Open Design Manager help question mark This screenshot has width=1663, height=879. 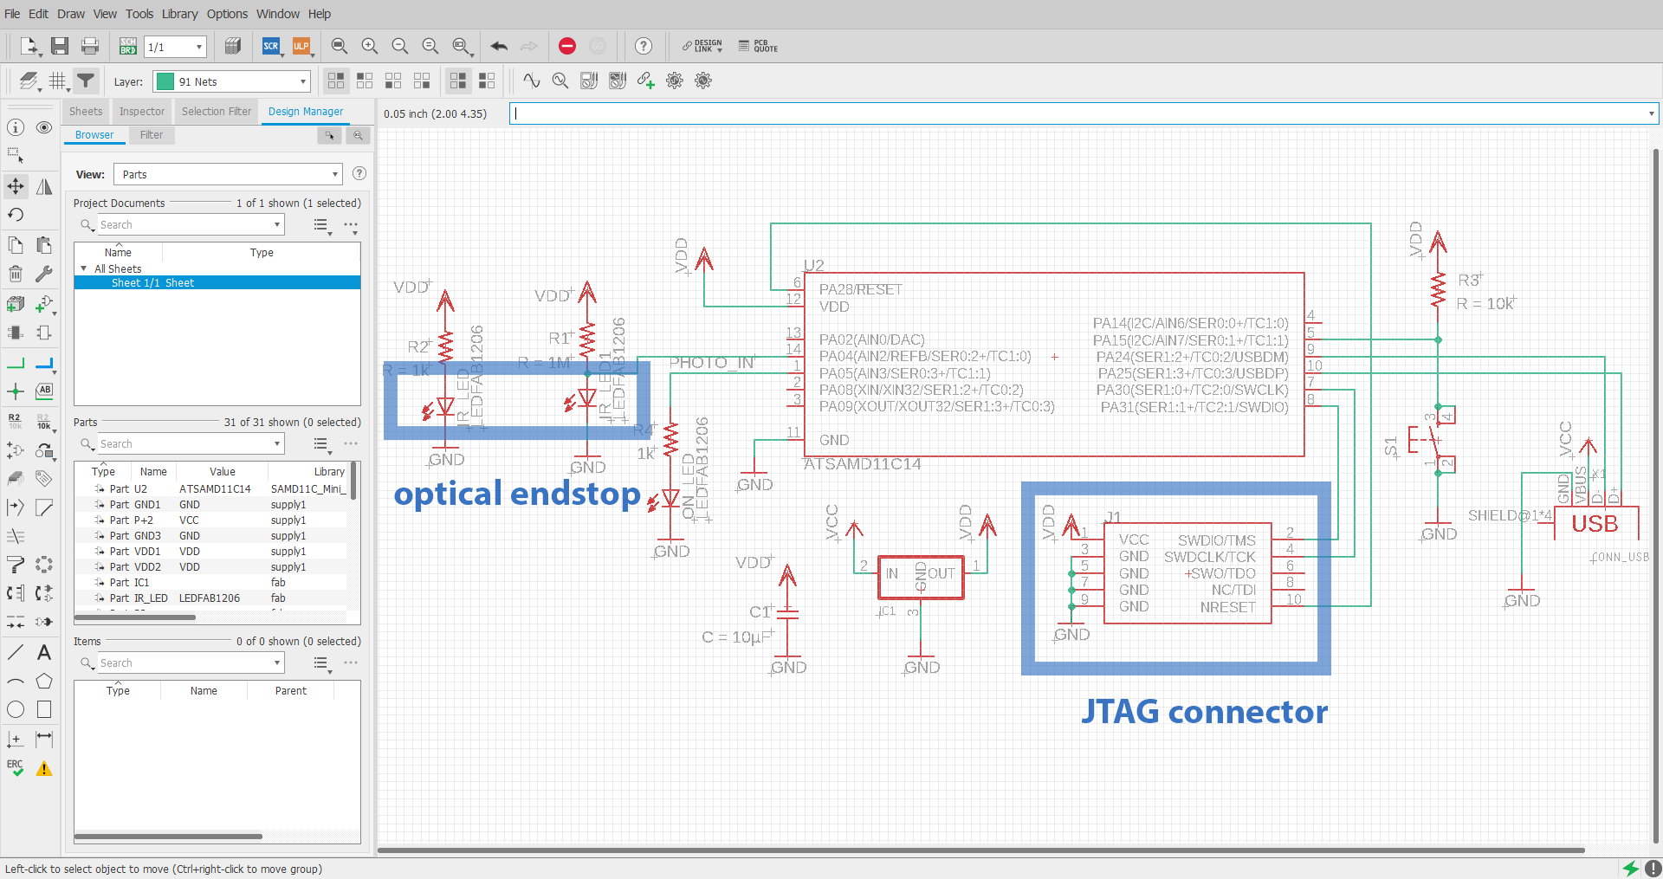tap(359, 173)
